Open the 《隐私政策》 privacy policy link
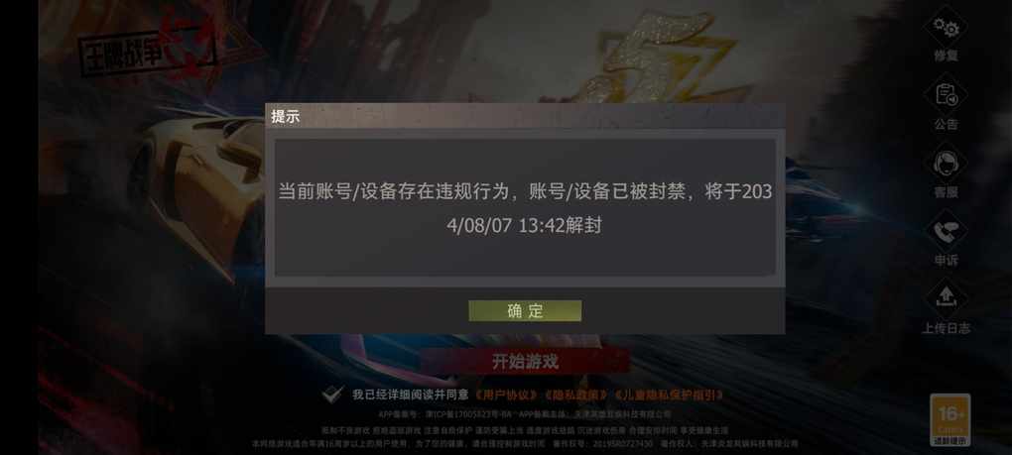This screenshot has width=1012, height=455. pos(575,395)
